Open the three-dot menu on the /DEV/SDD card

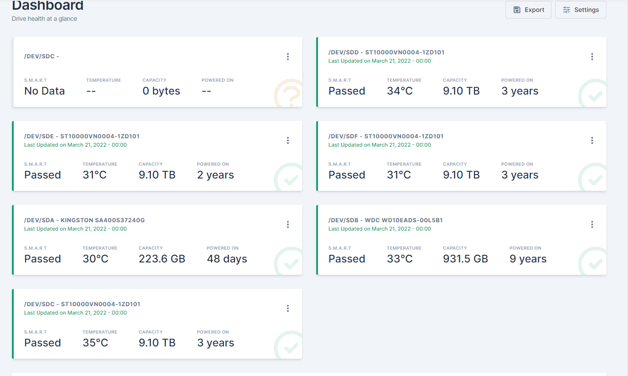(592, 57)
